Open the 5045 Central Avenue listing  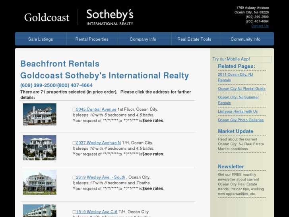click(x=96, y=109)
